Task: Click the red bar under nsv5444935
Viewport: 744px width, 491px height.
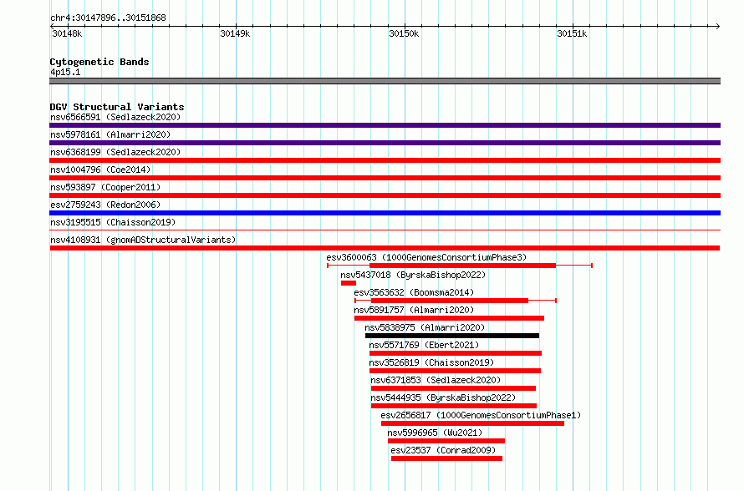Action: click(454, 406)
